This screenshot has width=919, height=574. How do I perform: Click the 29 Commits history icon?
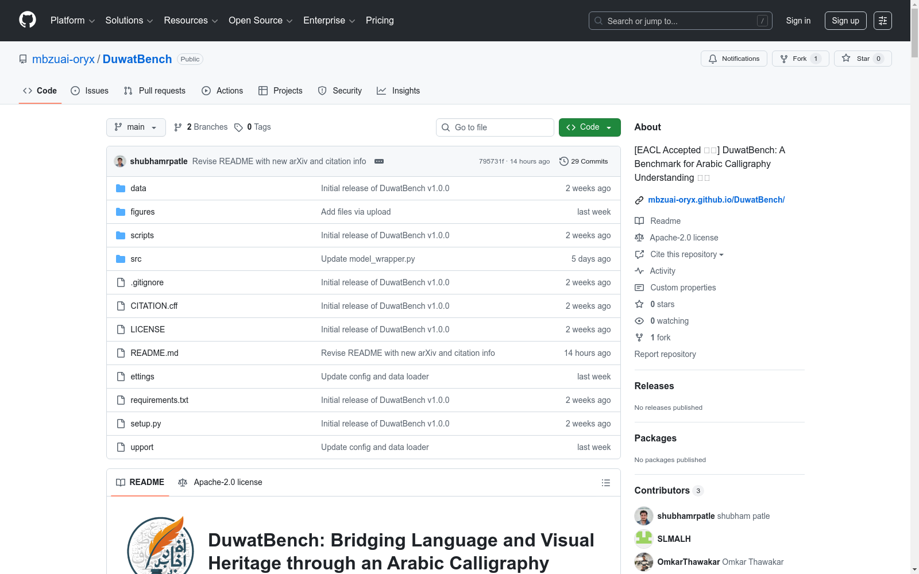click(x=564, y=161)
